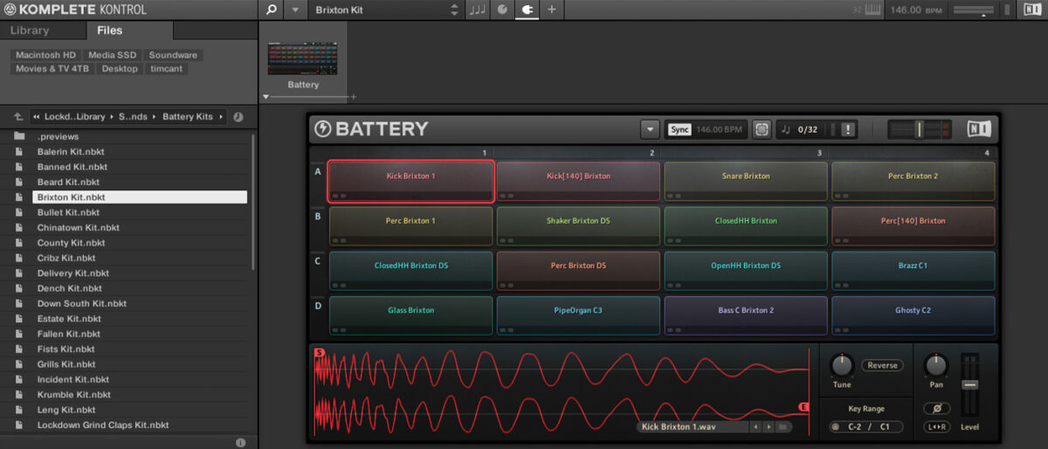Select the Media SSD location
The image size is (1048, 449).
tap(112, 55)
